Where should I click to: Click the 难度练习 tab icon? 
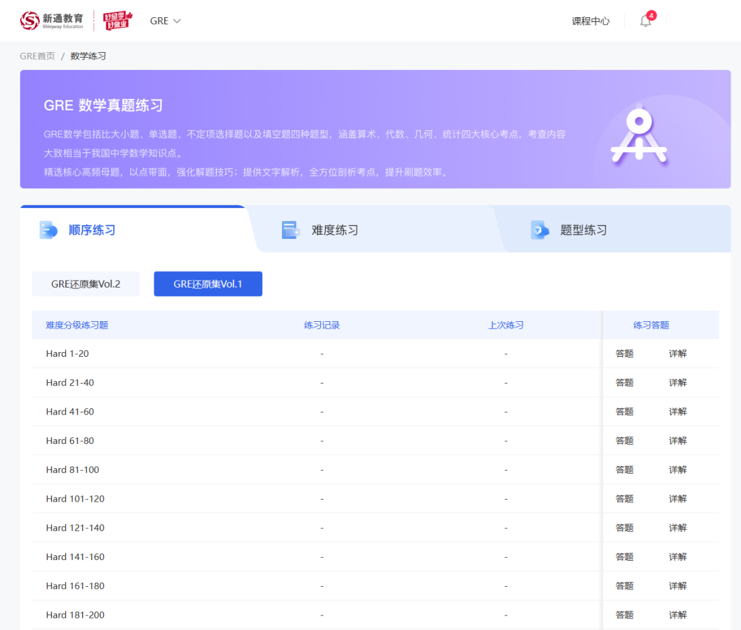[291, 230]
